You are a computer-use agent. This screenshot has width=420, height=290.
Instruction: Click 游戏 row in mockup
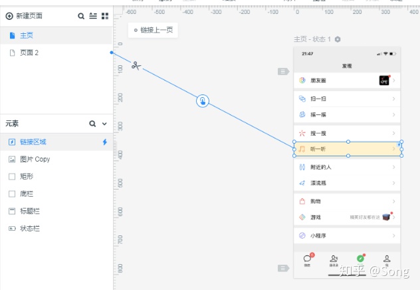(347, 217)
